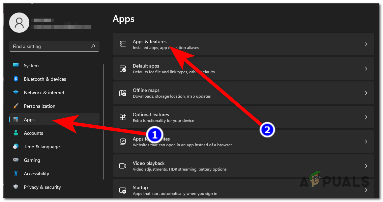Open Video playback settings
The height and width of the screenshot is (202, 383).
tap(243, 166)
